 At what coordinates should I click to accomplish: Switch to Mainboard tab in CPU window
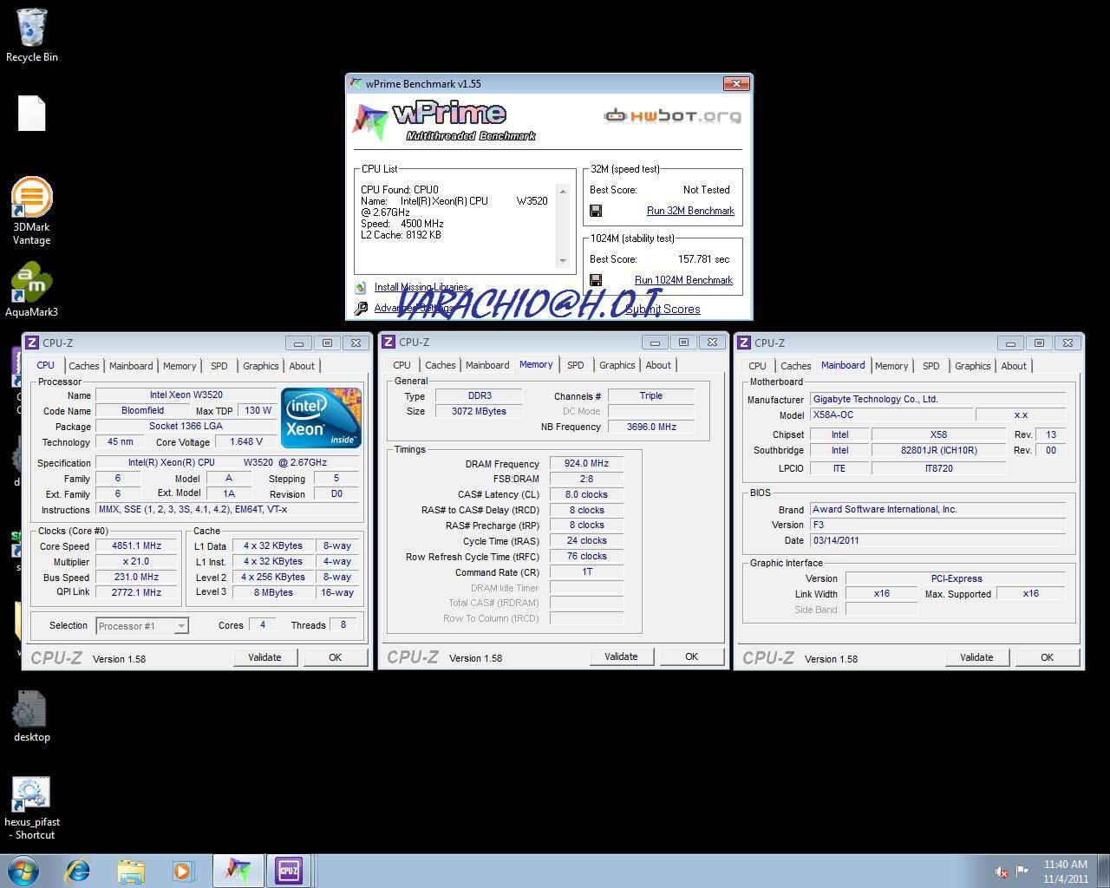point(131,366)
